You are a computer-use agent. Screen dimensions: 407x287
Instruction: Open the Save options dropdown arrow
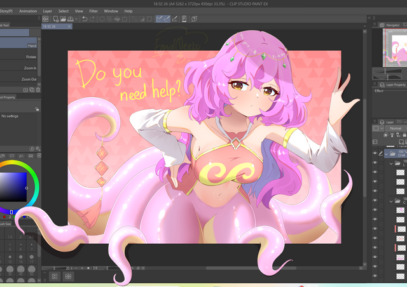(76, 19)
